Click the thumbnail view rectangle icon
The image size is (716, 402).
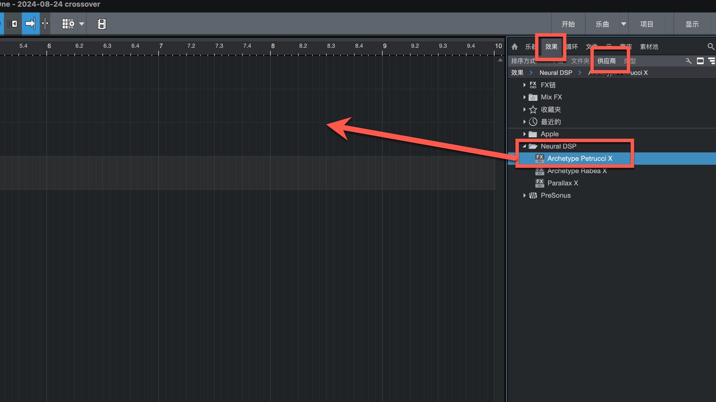[700, 61]
